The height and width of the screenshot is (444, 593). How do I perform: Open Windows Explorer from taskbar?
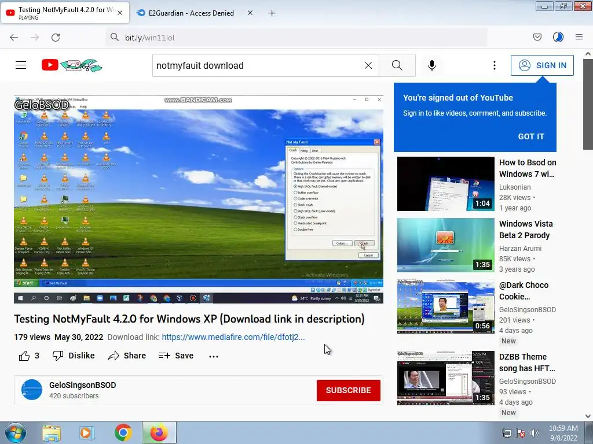pyautogui.click(x=51, y=433)
